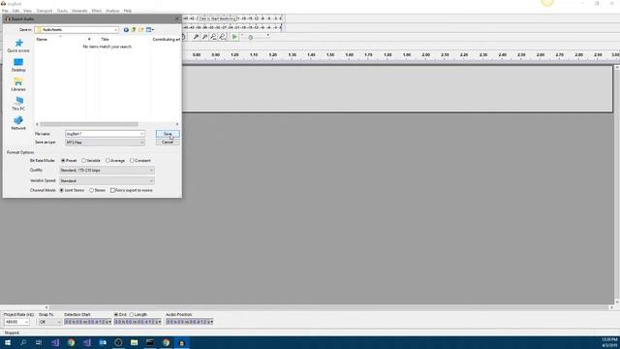
Task: Open the View menu icon in dialog
Action: [x=150, y=30]
